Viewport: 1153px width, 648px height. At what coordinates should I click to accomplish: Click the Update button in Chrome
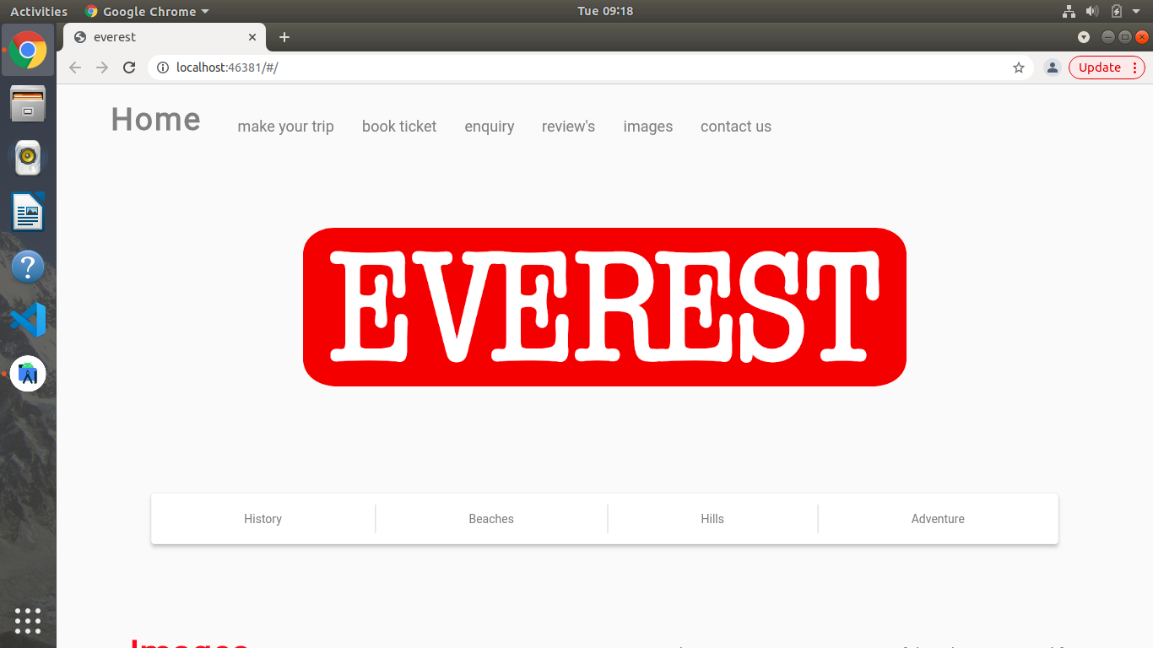pos(1107,67)
